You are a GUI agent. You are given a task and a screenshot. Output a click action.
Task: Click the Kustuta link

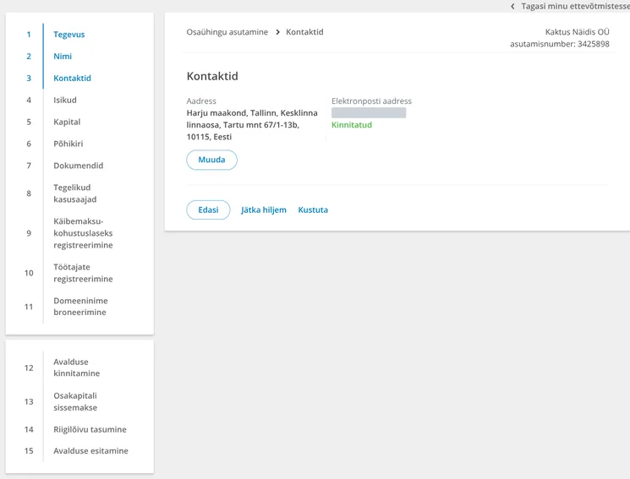[313, 210]
